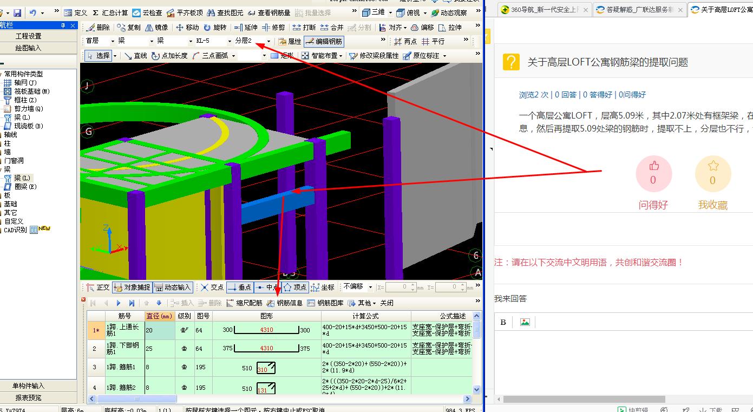Toggle 编辑钢筋 edit rebar mode
Image resolution: width=753 pixels, height=412 pixels.
coord(324,41)
